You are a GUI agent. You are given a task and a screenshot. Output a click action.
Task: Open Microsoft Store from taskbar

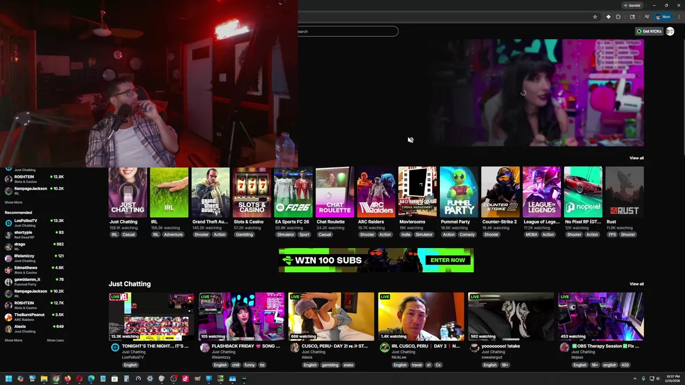115,379
